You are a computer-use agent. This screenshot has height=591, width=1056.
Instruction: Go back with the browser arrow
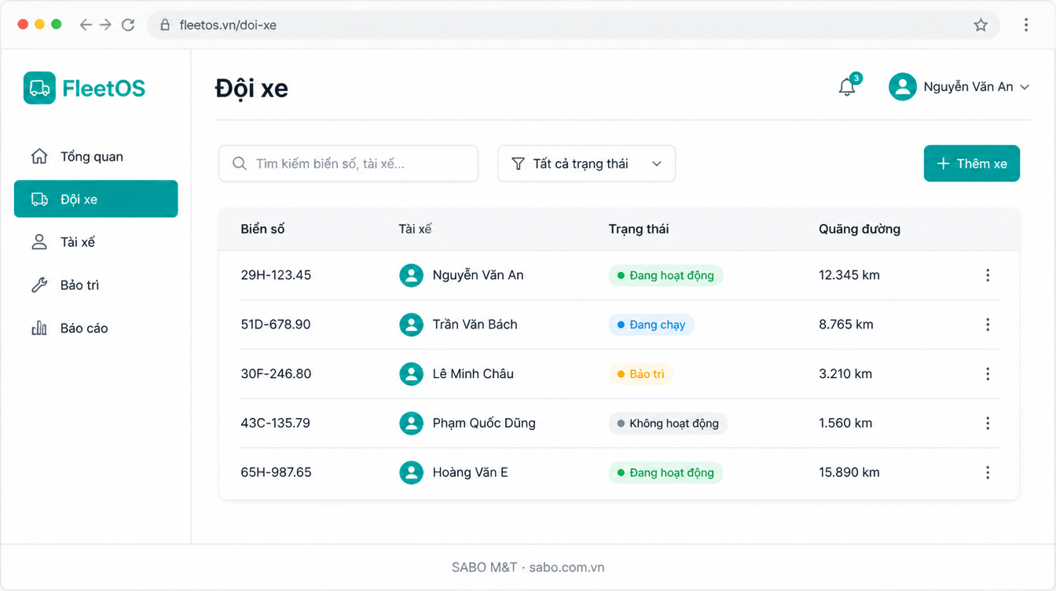86,25
